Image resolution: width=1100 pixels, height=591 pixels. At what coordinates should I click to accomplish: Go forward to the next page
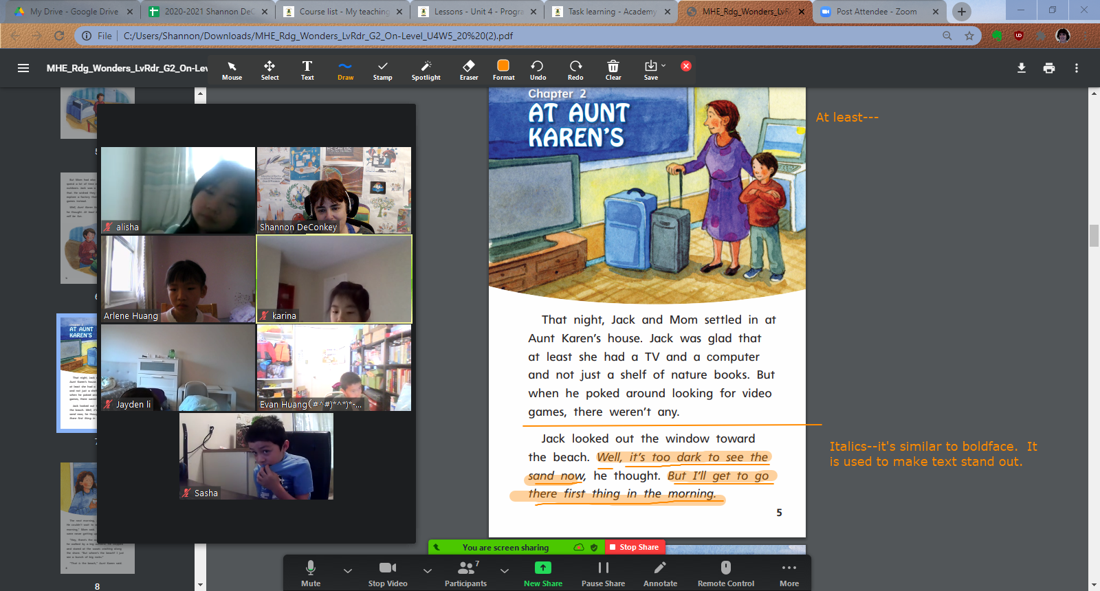point(37,36)
